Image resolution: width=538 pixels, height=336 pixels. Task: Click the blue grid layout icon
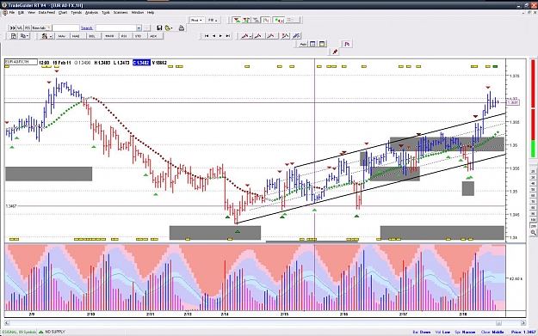tap(312, 44)
